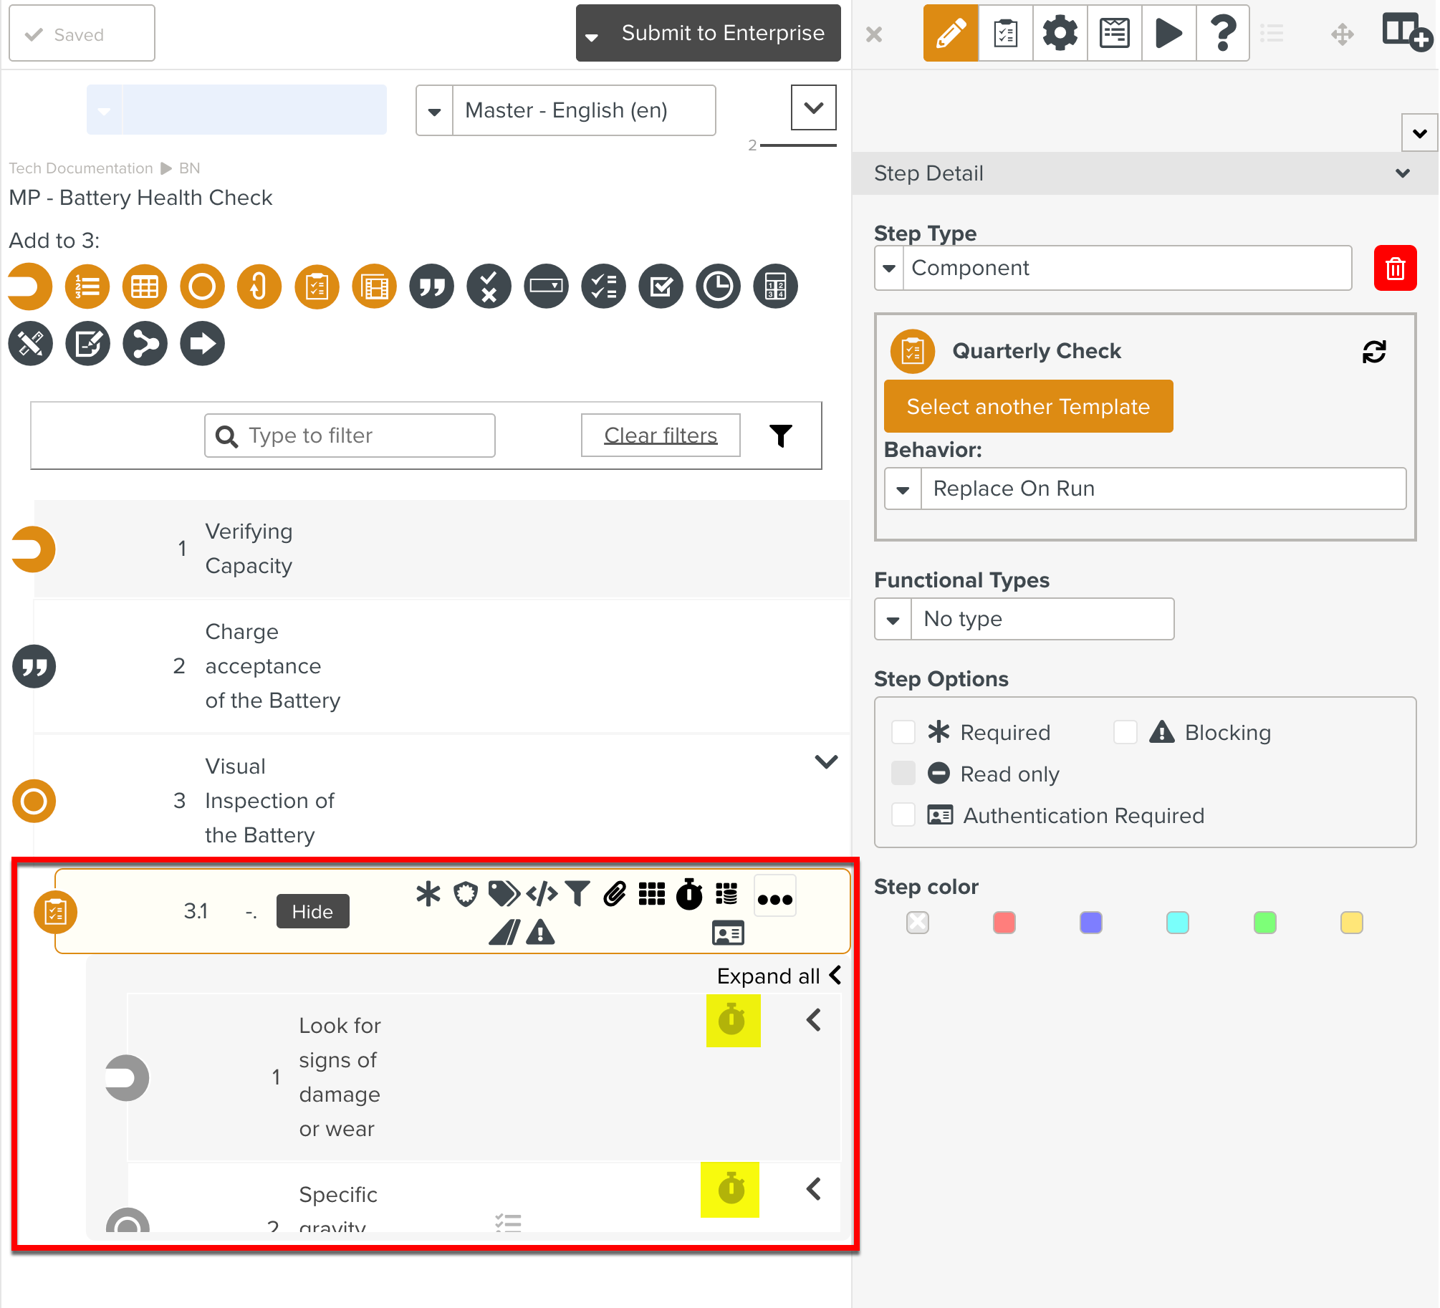Toggle Authentication Required checkbox
1440x1308 pixels.
coord(903,815)
